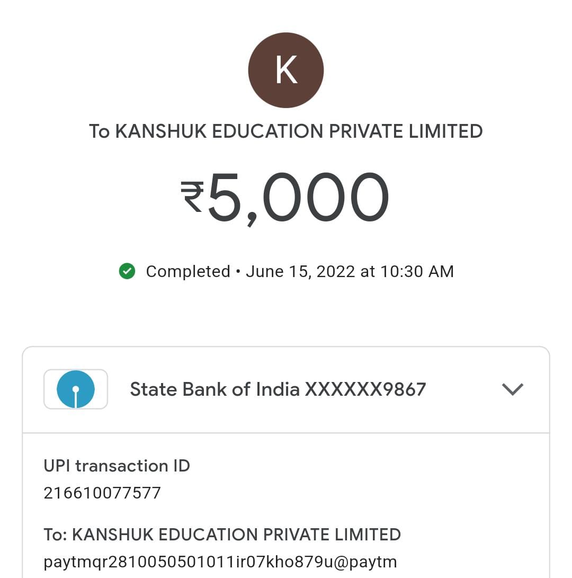Click the 5,000 payment amount
The width and height of the screenshot is (572, 578).
298,198
